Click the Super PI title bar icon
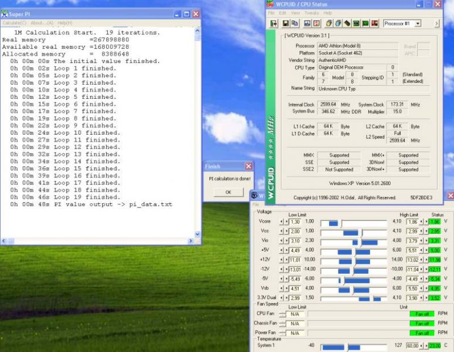 pos(5,14)
